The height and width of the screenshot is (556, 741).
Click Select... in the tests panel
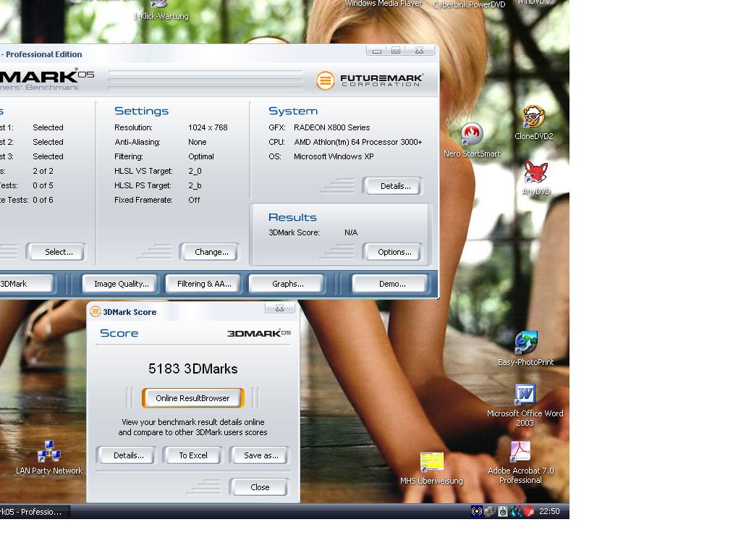[x=56, y=252]
